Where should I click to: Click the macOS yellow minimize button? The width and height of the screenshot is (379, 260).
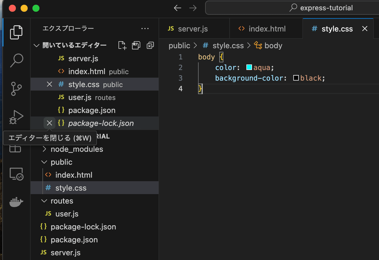[x=24, y=8]
